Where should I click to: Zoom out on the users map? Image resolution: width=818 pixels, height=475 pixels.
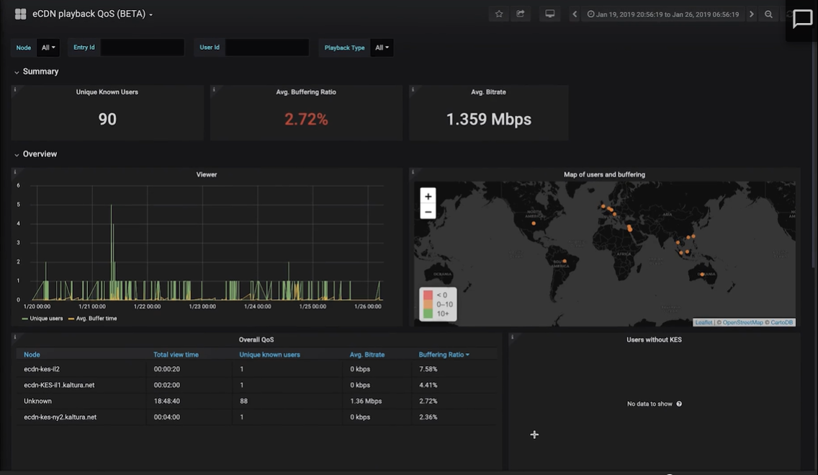[428, 211]
